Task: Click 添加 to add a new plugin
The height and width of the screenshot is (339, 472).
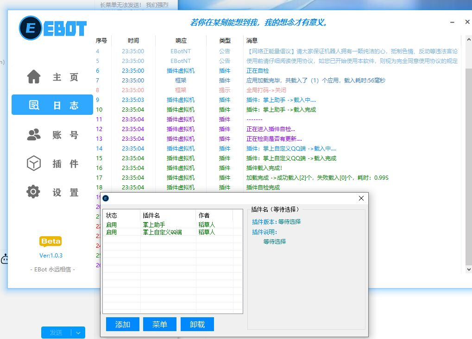Action: (x=122, y=324)
